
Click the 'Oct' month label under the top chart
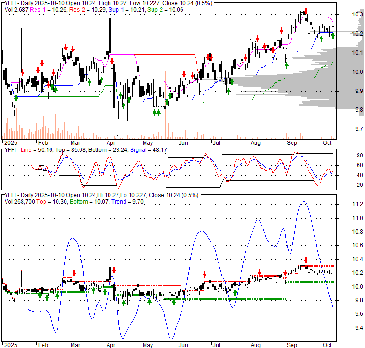327,143
